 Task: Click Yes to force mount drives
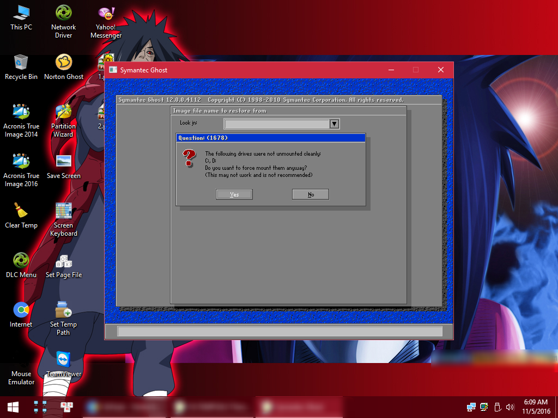point(234,194)
